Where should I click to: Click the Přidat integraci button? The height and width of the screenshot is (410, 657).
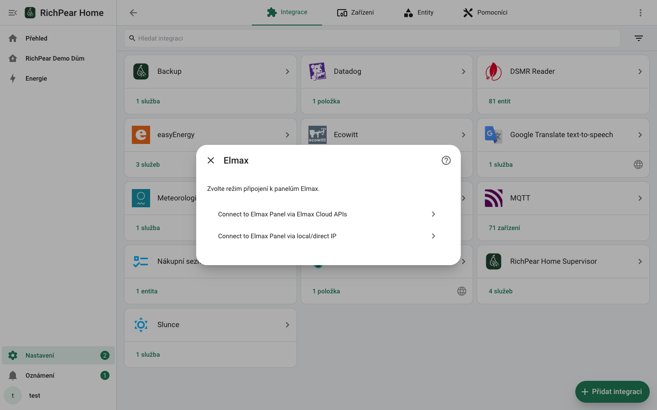pos(612,392)
